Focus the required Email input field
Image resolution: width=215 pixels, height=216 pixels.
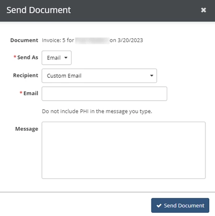coord(104,93)
